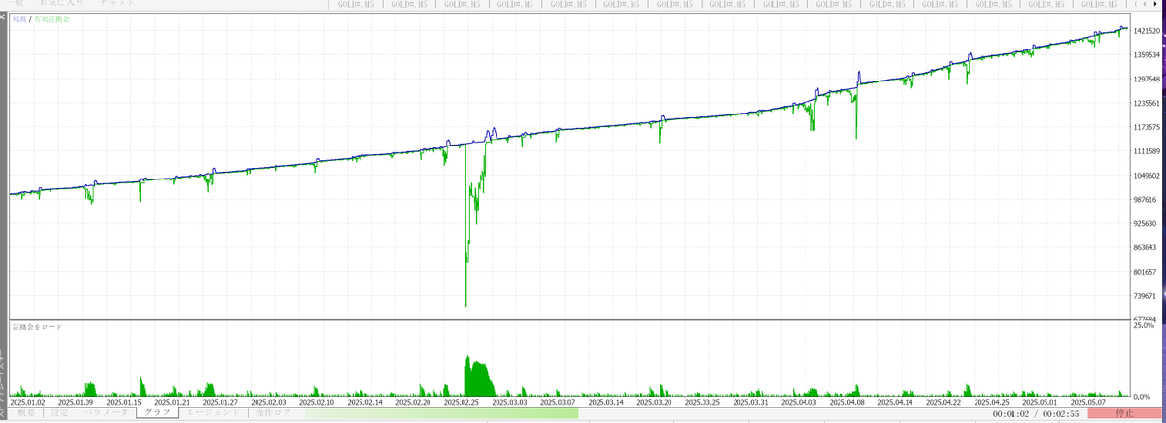Click the 739671 axis value
The width and height of the screenshot is (1166, 423).
1147,297
